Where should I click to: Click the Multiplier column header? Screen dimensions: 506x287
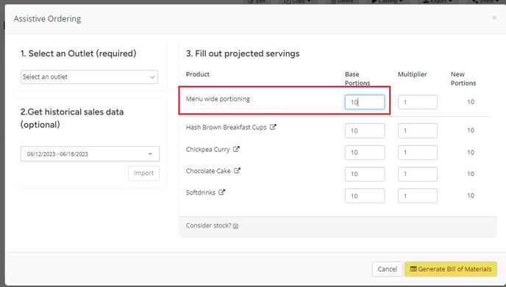point(412,74)
